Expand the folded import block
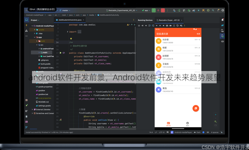This screenshot has height=150, width=249. pos(67,32)
